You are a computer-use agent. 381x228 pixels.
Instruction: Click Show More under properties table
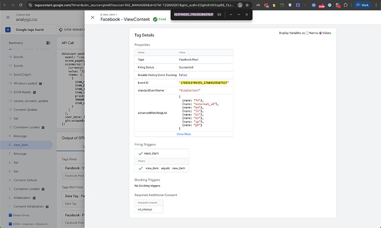(184, 134)
